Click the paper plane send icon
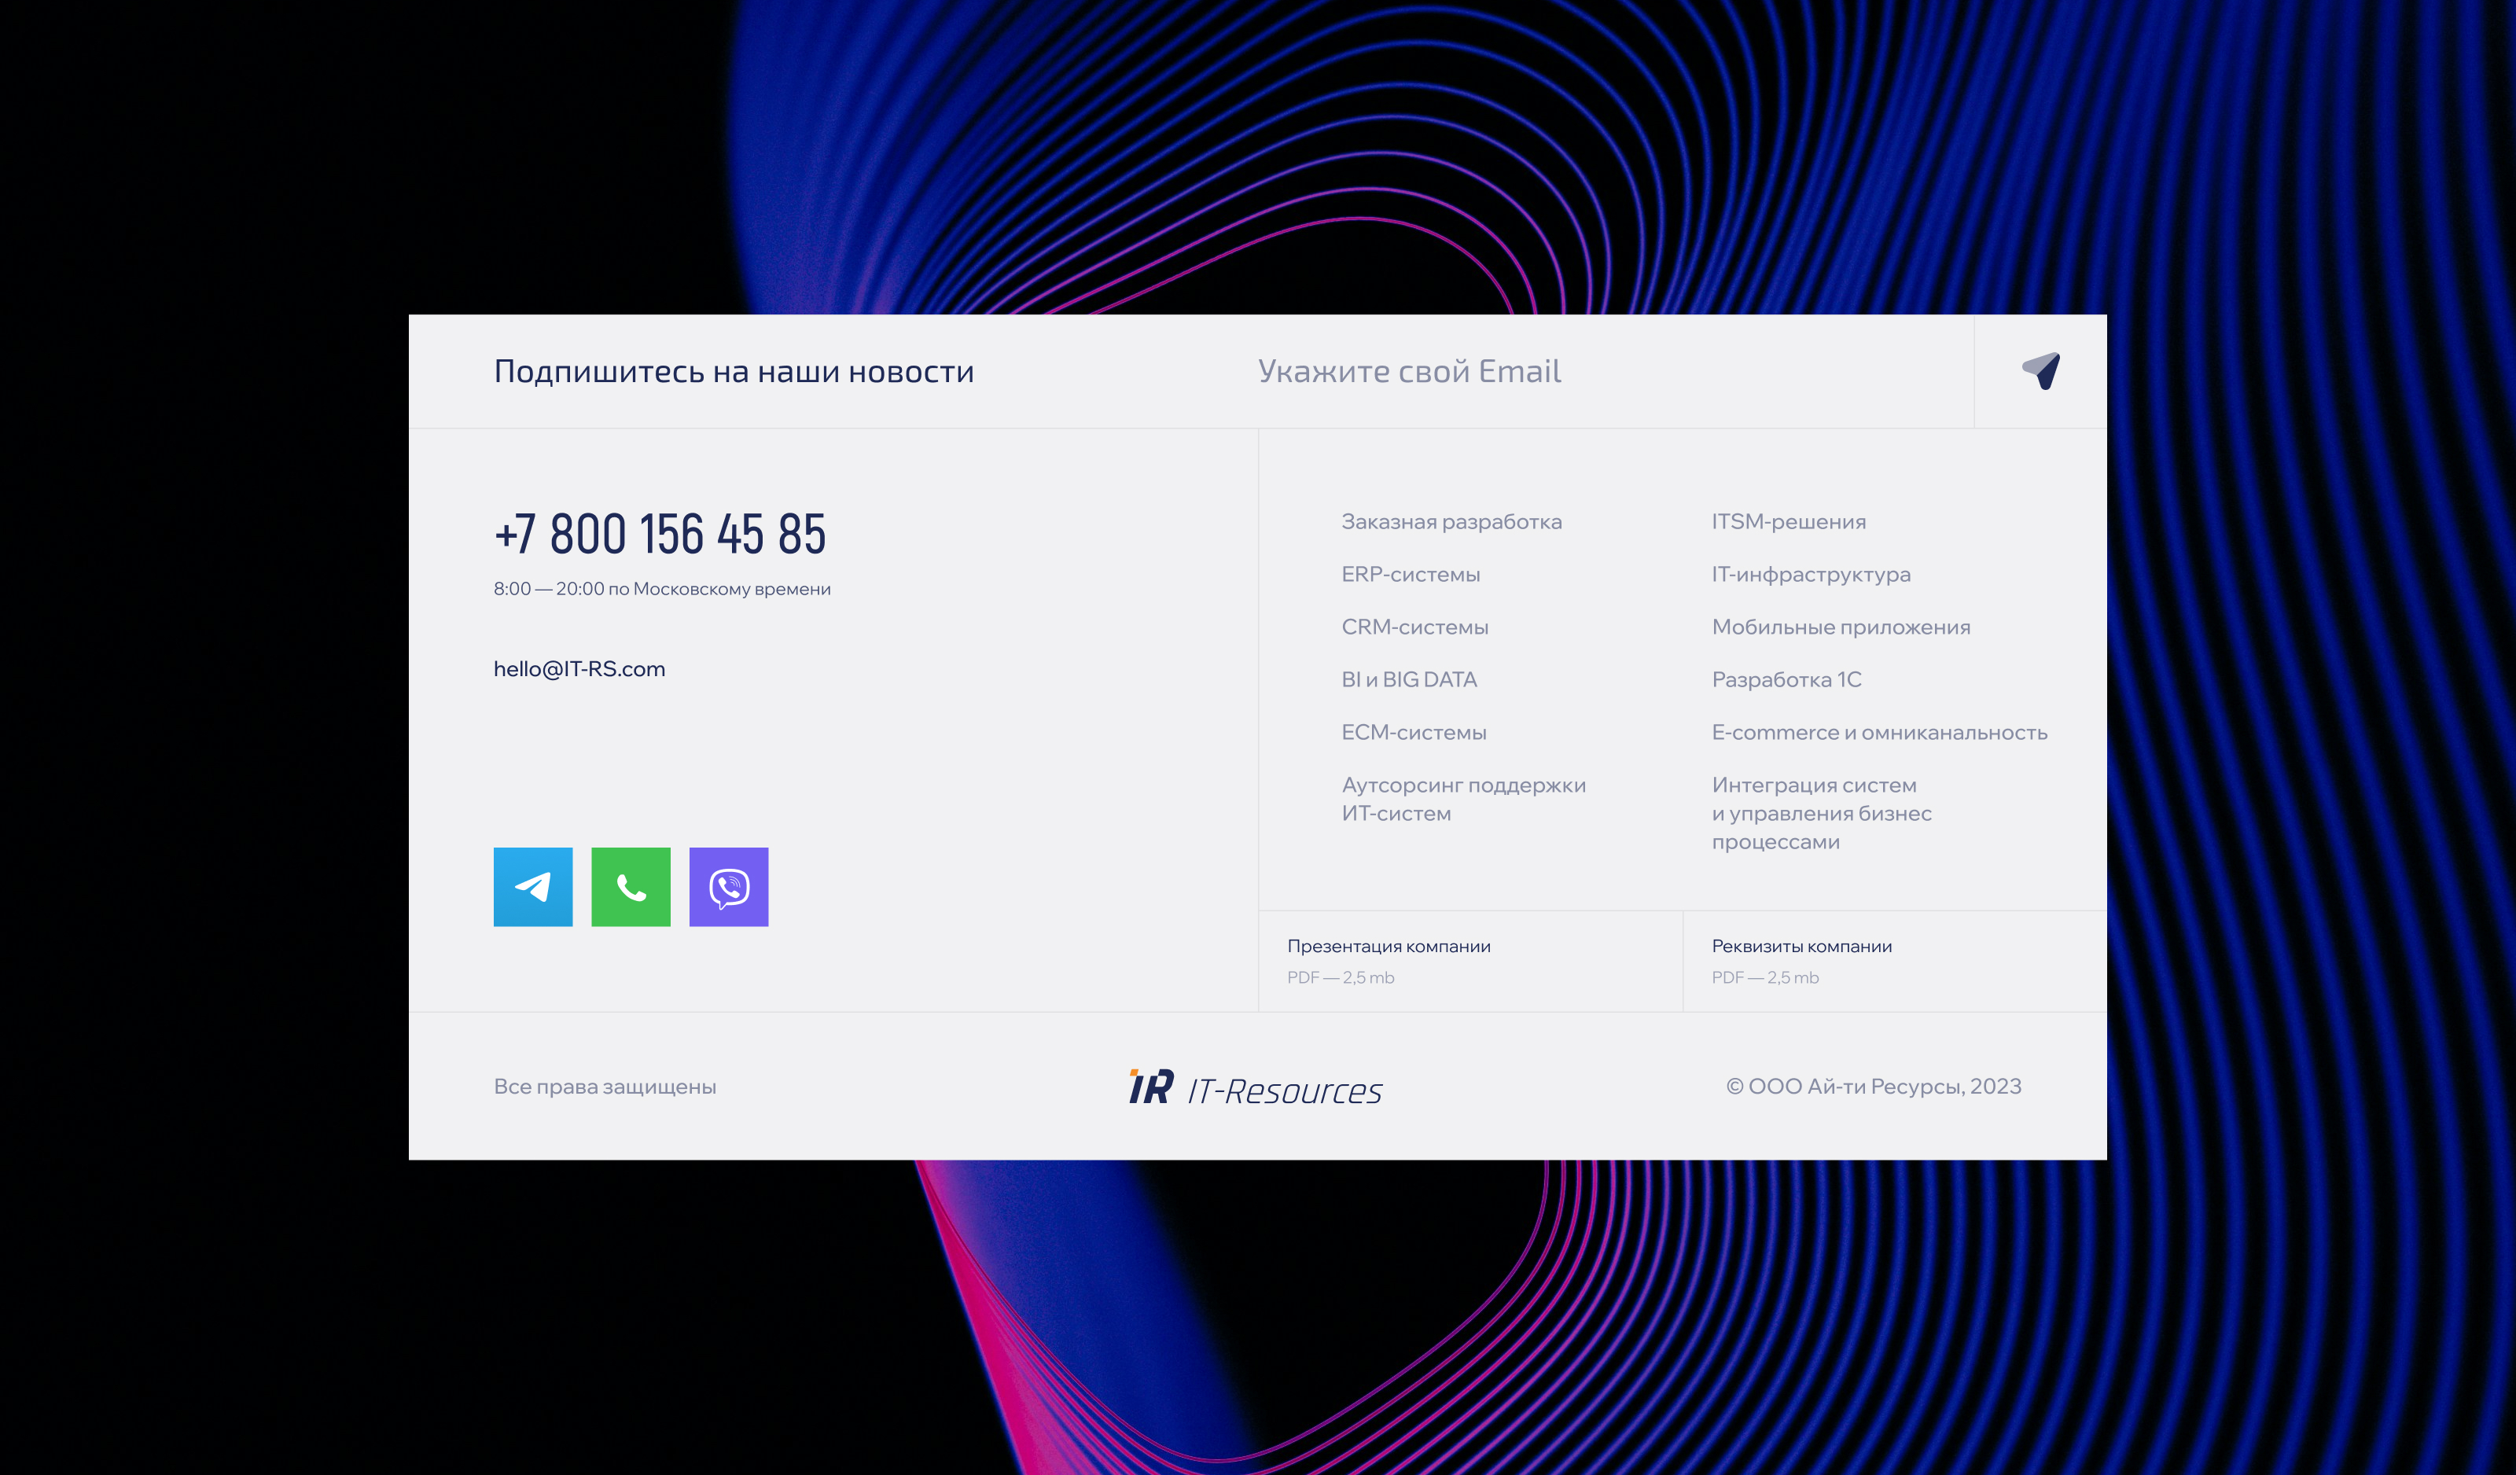The image size is (2516, 1475). point(2041,370)
